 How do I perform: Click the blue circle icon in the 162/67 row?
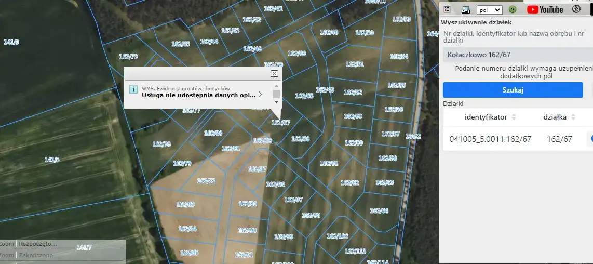click(x=591, y=139)
